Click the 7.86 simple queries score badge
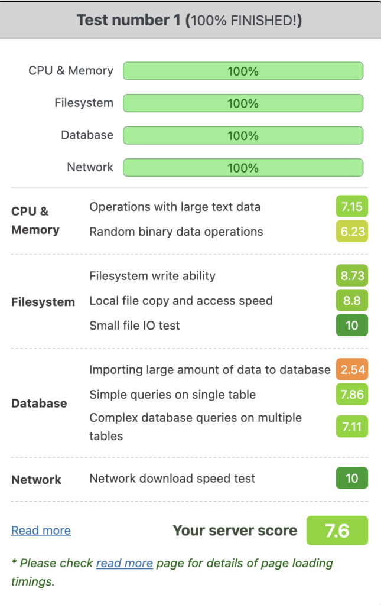 coord(351,395)
